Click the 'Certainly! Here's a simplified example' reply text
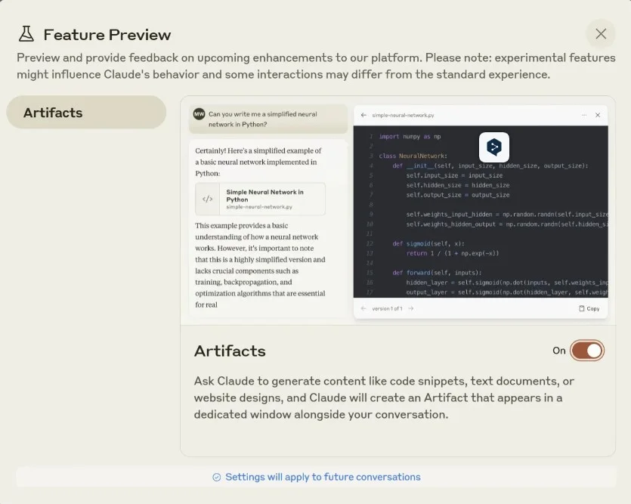631x504 pixels. pos(258,162)
